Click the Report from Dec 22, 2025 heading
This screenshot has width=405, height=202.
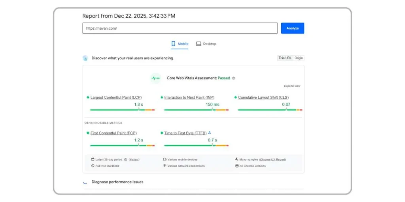coord(129,16)
